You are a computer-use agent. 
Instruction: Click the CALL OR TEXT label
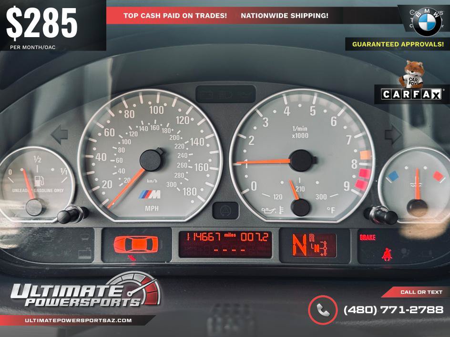click(x=421, y=292)
